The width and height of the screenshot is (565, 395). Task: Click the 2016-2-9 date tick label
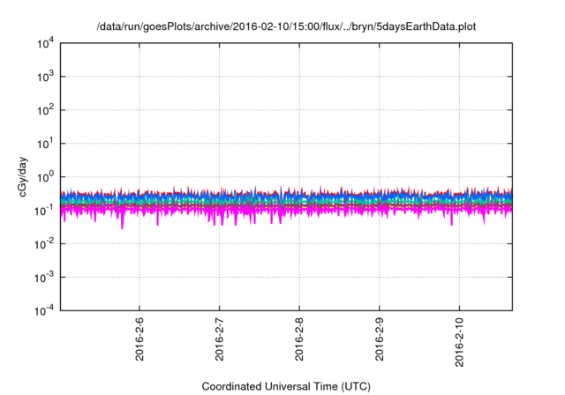click(x=379, y=339)
